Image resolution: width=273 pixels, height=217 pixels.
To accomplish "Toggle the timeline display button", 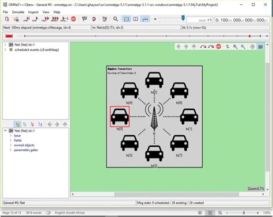I will tap(145, 19).
